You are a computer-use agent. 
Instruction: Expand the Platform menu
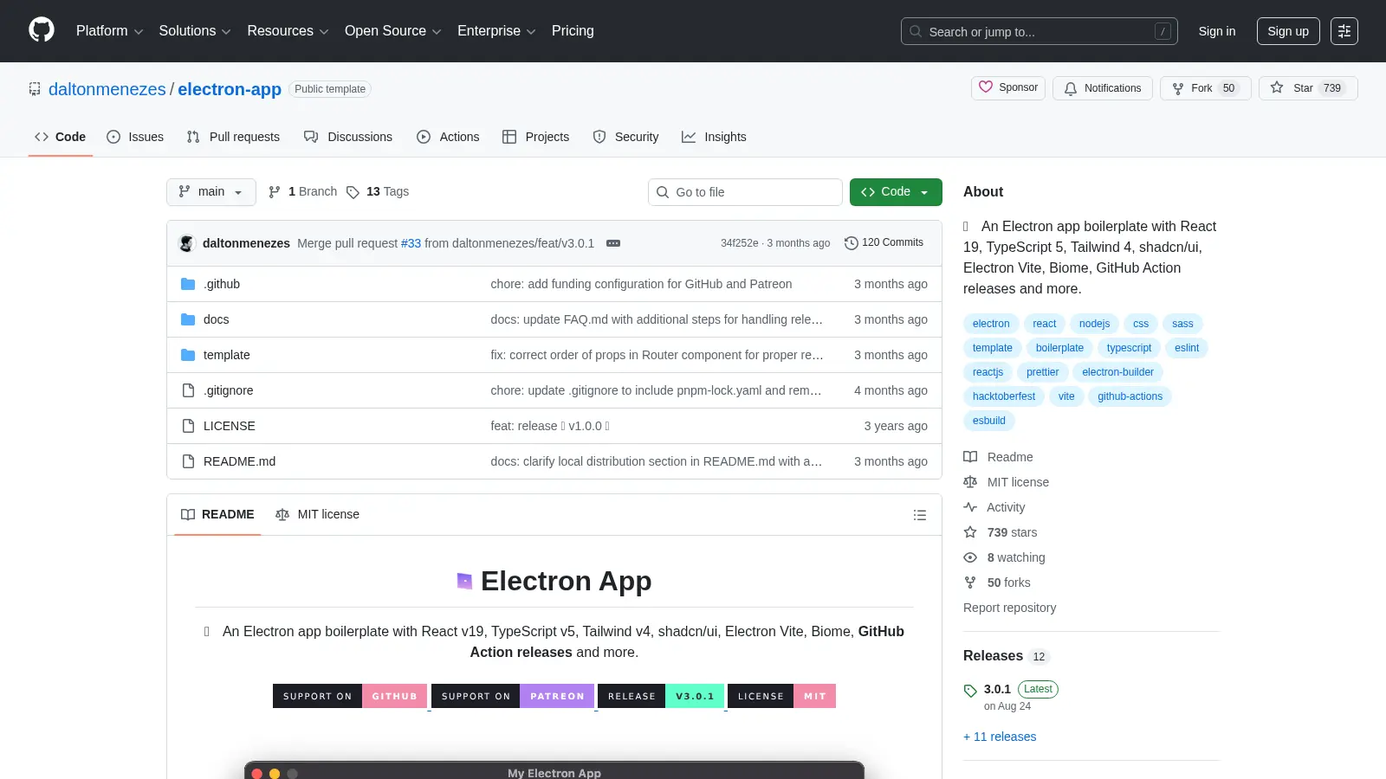(109, 31)
